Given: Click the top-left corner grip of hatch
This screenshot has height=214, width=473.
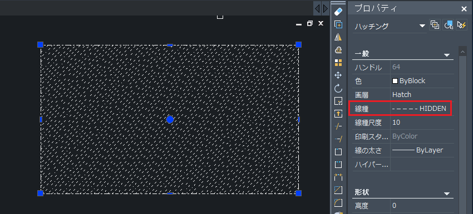Looking at the screenshot, I should [x=41, y=45].
